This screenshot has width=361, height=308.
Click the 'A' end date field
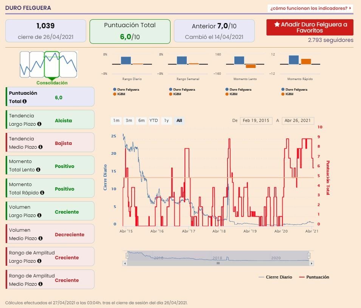(298, 121)
